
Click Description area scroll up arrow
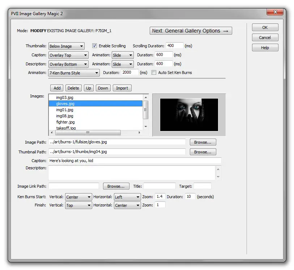218,169
